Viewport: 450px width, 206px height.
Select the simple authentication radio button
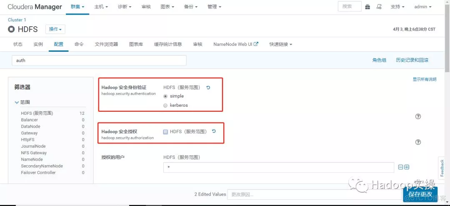(x=165, y=96)
